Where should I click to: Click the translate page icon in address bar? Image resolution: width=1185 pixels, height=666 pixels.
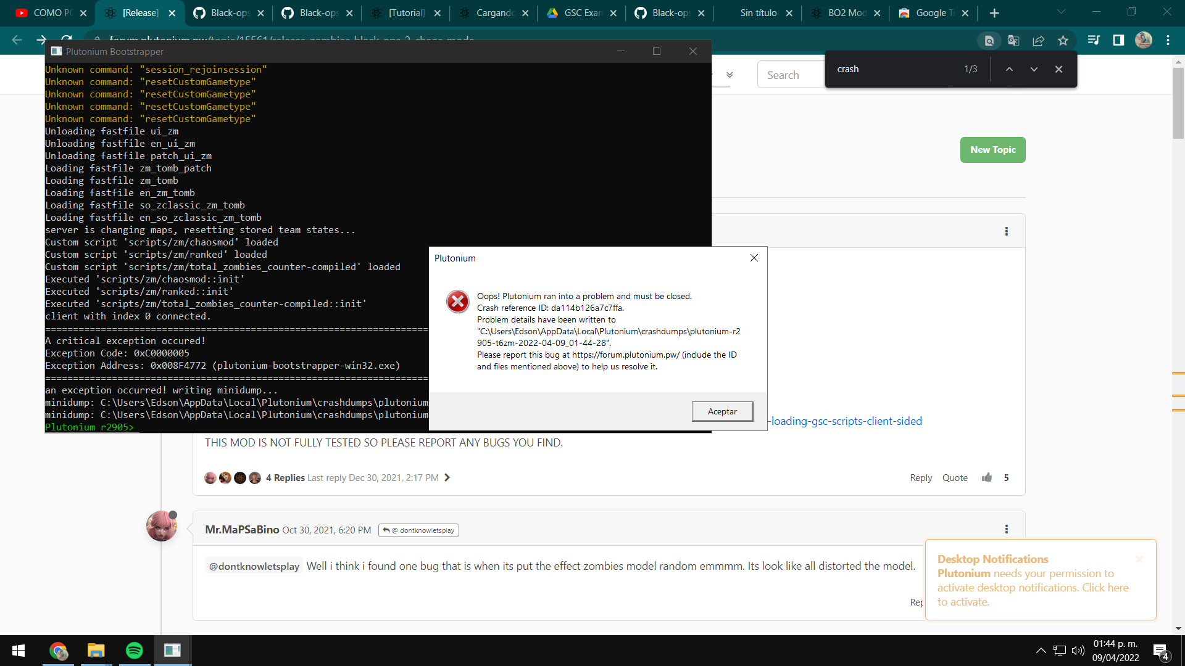pos(1013,41)
